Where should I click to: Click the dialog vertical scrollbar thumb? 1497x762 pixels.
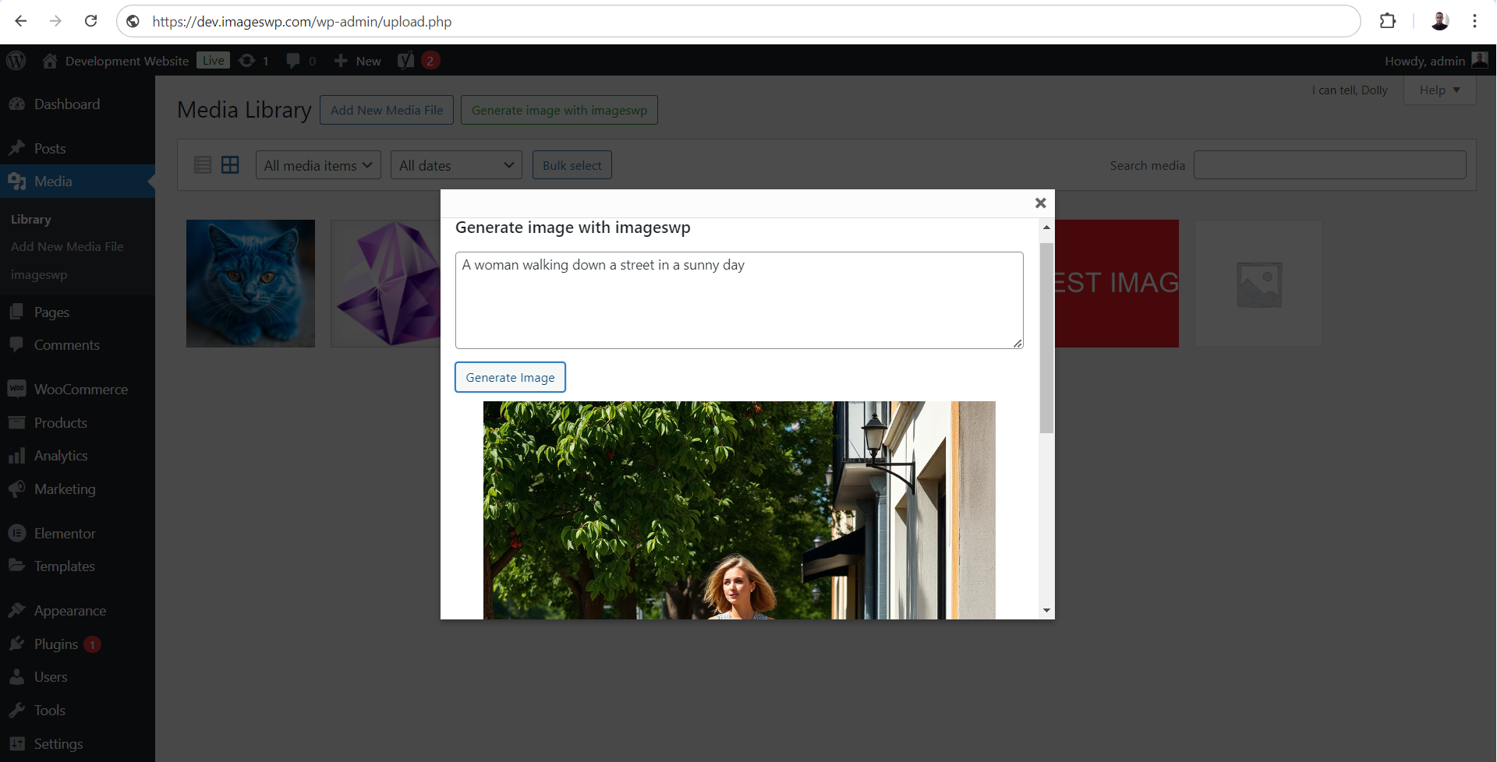point(1046,337)
